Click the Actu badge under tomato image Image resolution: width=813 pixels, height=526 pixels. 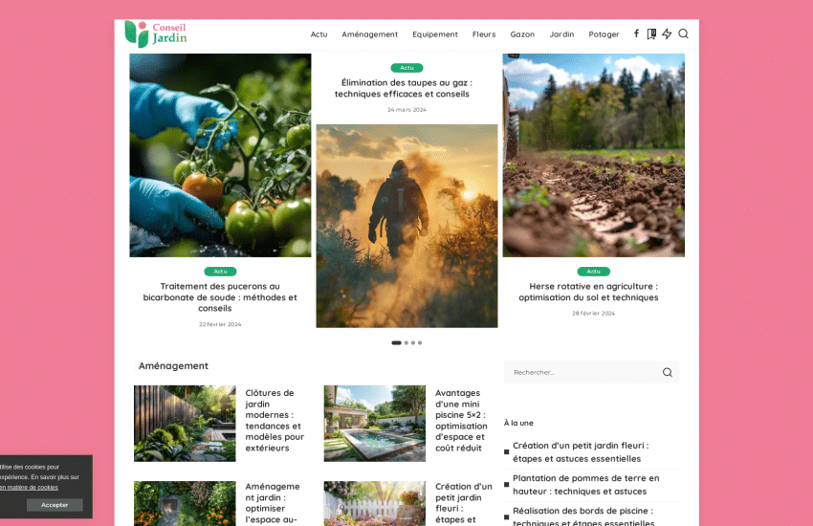220,272
